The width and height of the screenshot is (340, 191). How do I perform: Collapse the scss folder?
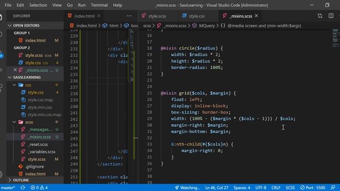[x=14, y=122]
